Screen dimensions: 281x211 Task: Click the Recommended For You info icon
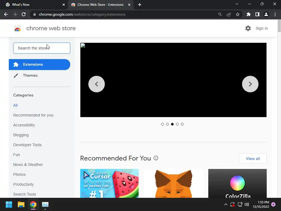click(156, 158)
